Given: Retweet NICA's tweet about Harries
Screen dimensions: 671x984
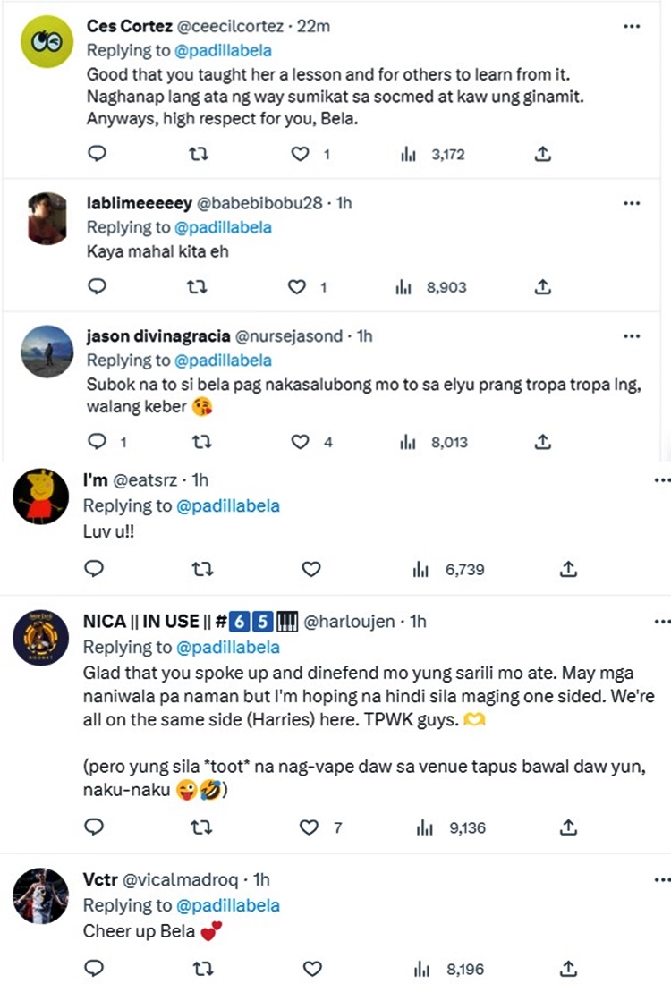Looking at the screenshot, I should tap(203, 827).
